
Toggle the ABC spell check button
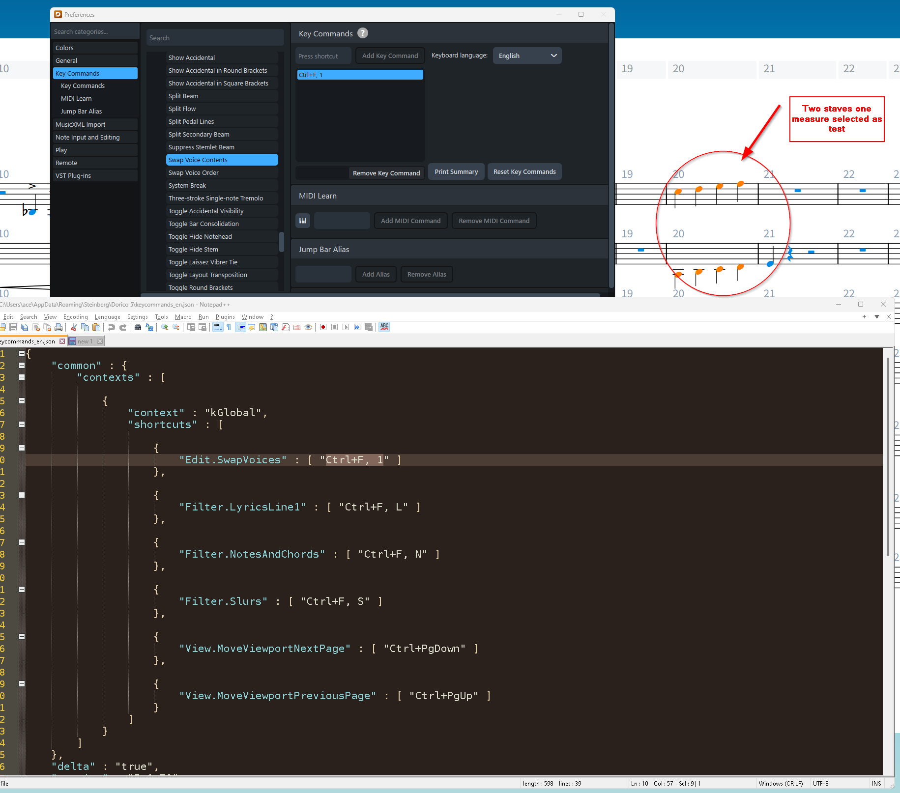(384, 327)
